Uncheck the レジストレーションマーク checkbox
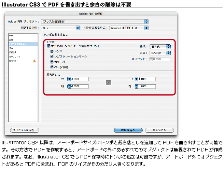The height and width of the screenshot is (169, 224). pos(52,57)
